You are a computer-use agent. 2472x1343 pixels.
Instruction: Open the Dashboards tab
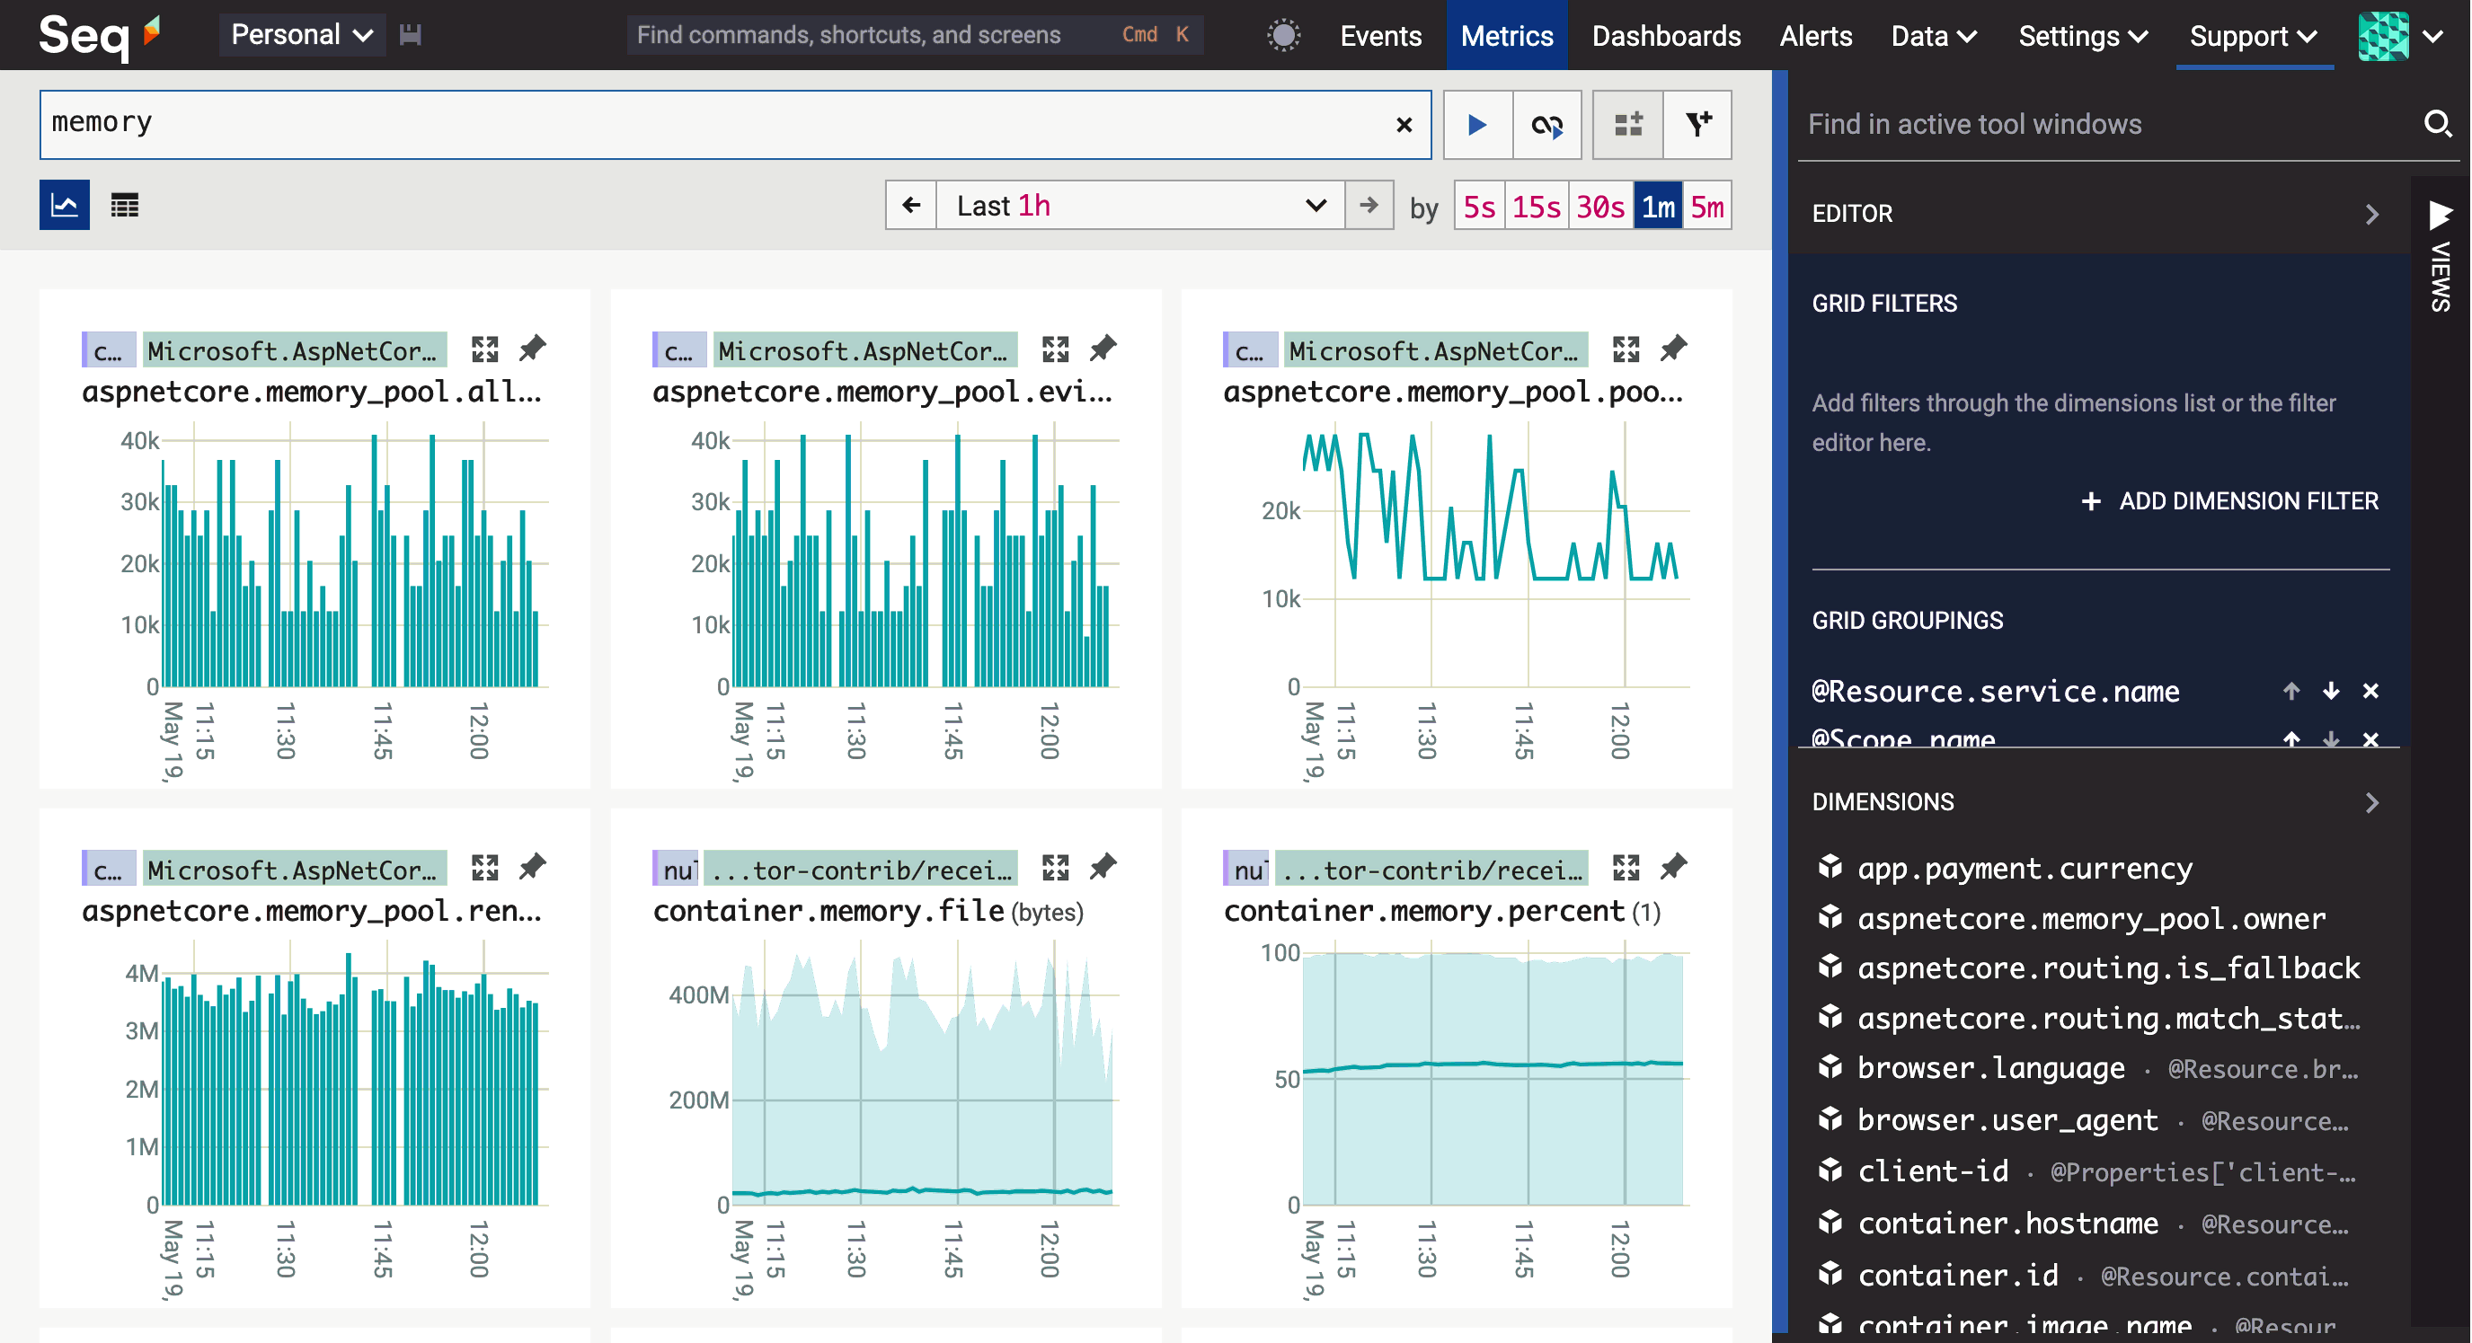coord(1666,36)
